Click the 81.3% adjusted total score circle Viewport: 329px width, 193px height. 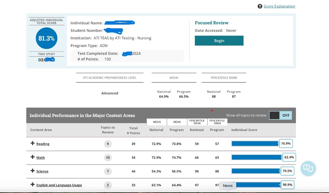[x=46, y=38]
